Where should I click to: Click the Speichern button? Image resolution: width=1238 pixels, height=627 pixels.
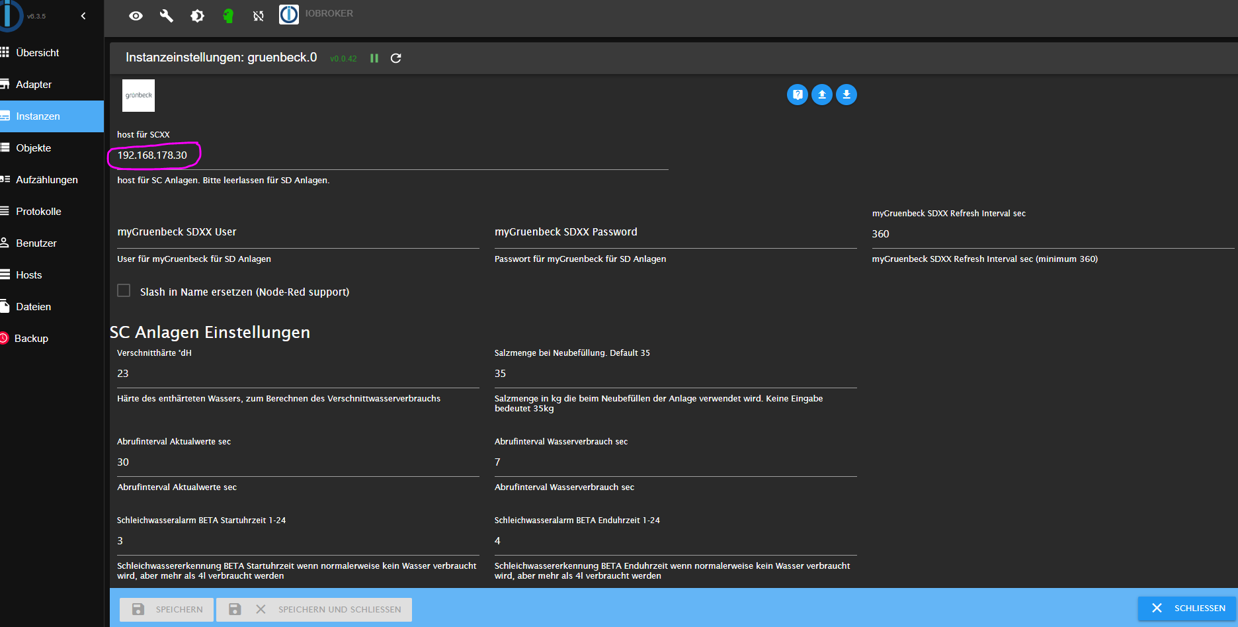click(x=167, y=610)
